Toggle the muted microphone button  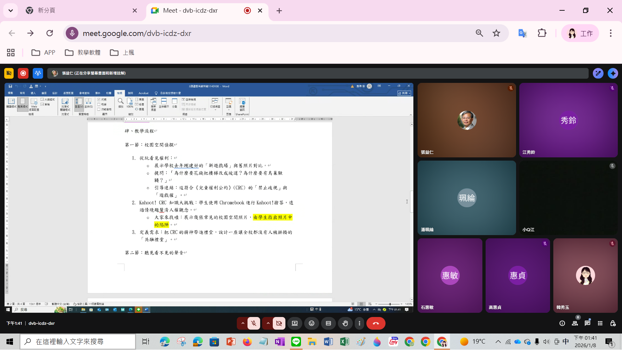[254, 324]
